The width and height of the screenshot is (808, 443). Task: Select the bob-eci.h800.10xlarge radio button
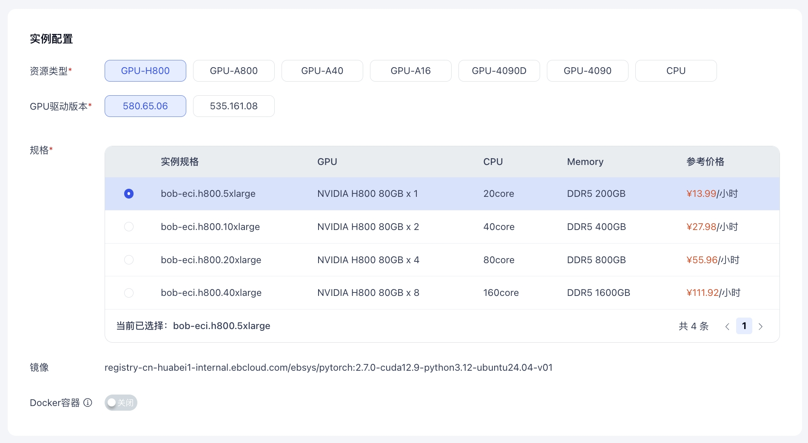click(x=129, y=227)
